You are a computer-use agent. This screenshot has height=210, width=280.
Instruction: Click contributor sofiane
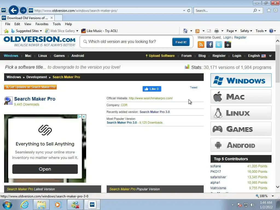[x=215, y=166]
